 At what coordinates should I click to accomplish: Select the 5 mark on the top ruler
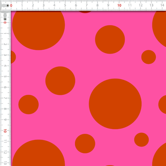pos(65,5)
